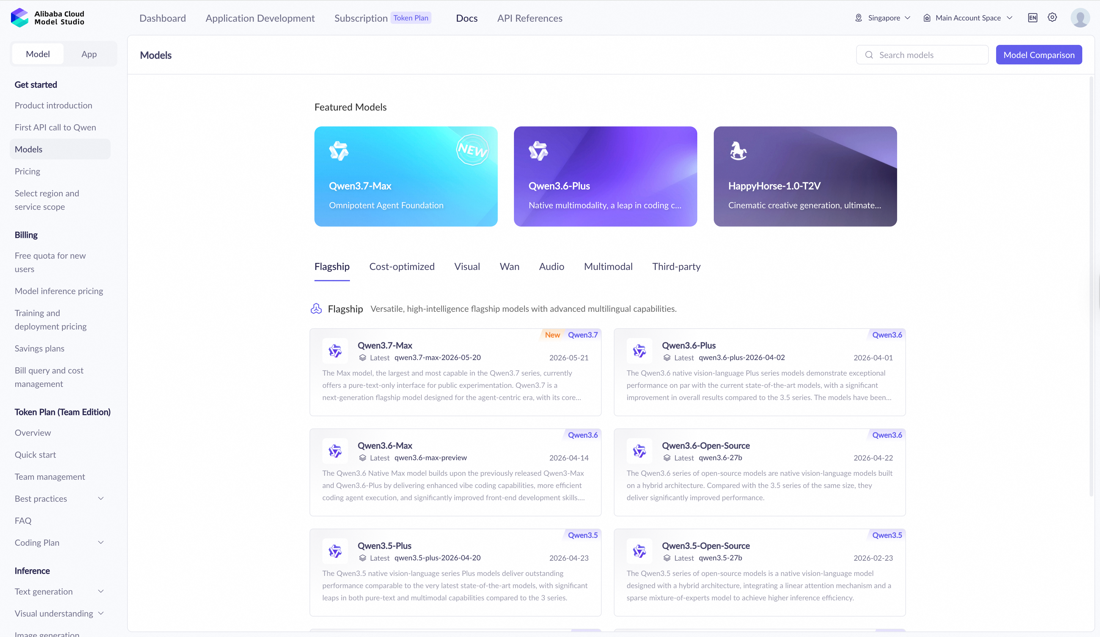
Task: Click the Qwen3.7-Max list card model icon
Action: [x=335, y=351]
